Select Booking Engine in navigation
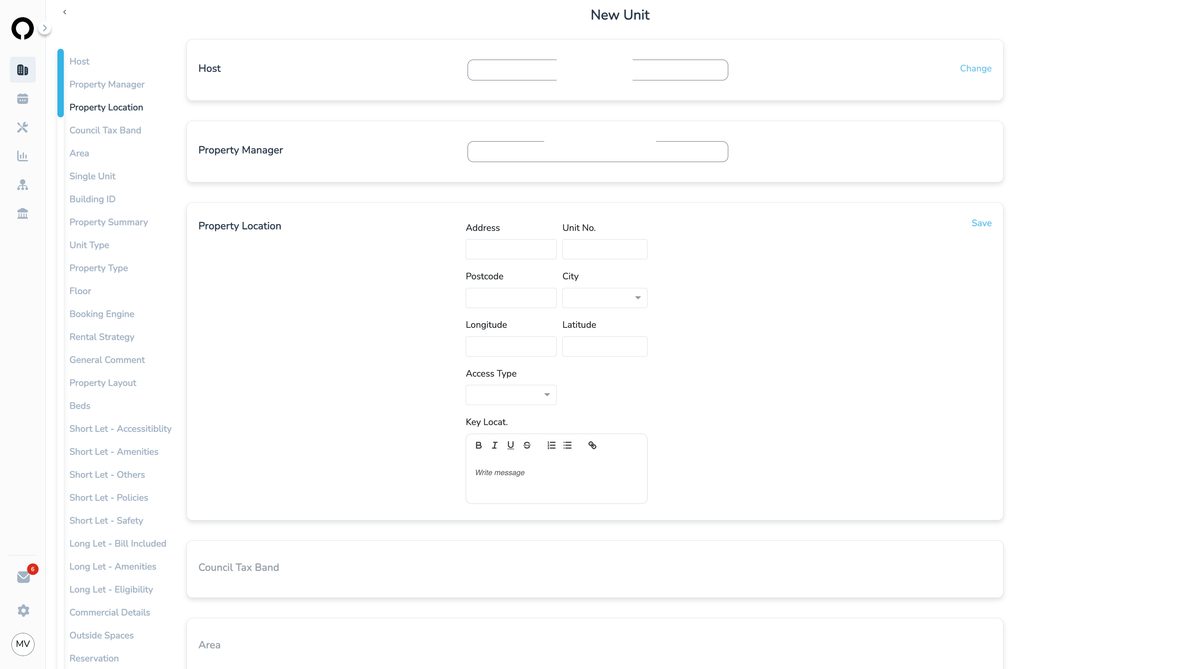This screenshot has height=669, width=1177. (101, 314)
